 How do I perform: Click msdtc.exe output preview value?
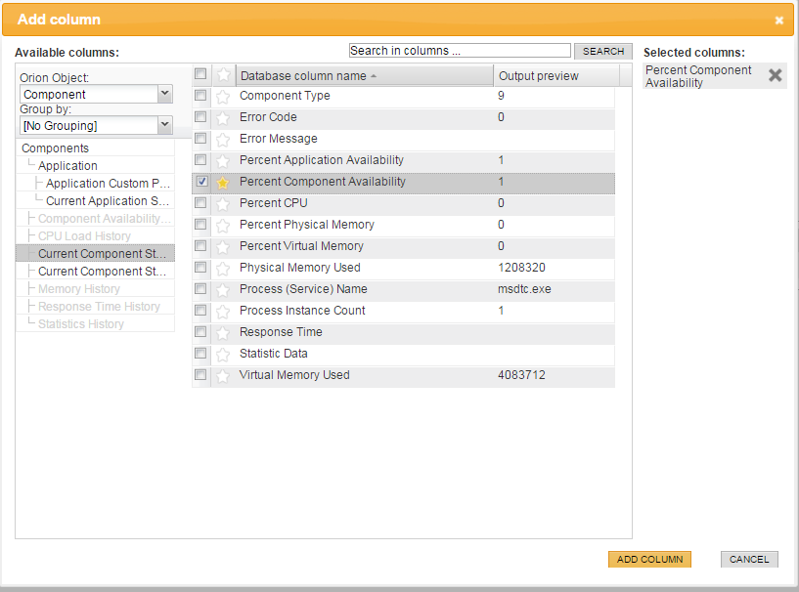tap(524, 289)
